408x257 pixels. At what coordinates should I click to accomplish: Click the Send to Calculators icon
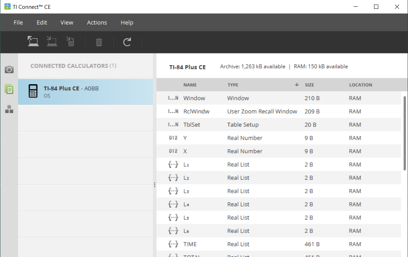(70, 42)
